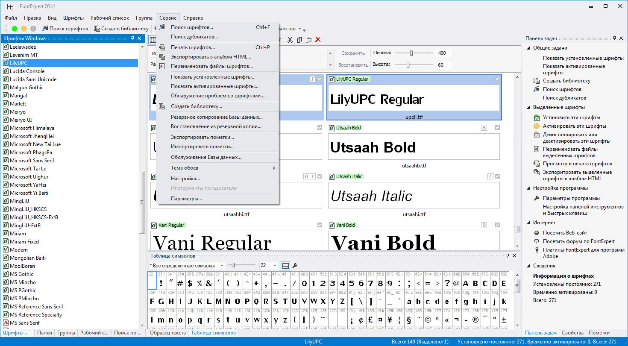628x346 pixels.
Task: Click the forum speech bubble icon
Action: pyautogui.click(x=537, y=241)
